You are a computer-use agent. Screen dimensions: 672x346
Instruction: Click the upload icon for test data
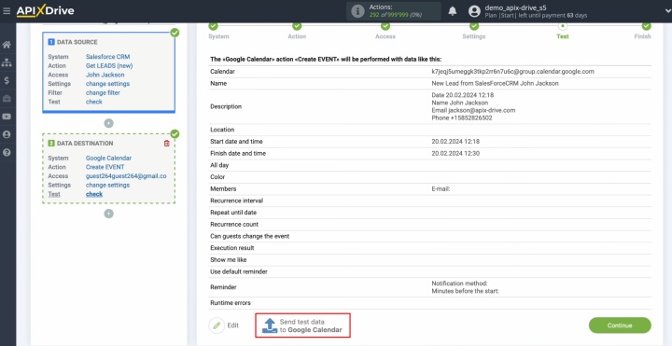pos(270,325)
